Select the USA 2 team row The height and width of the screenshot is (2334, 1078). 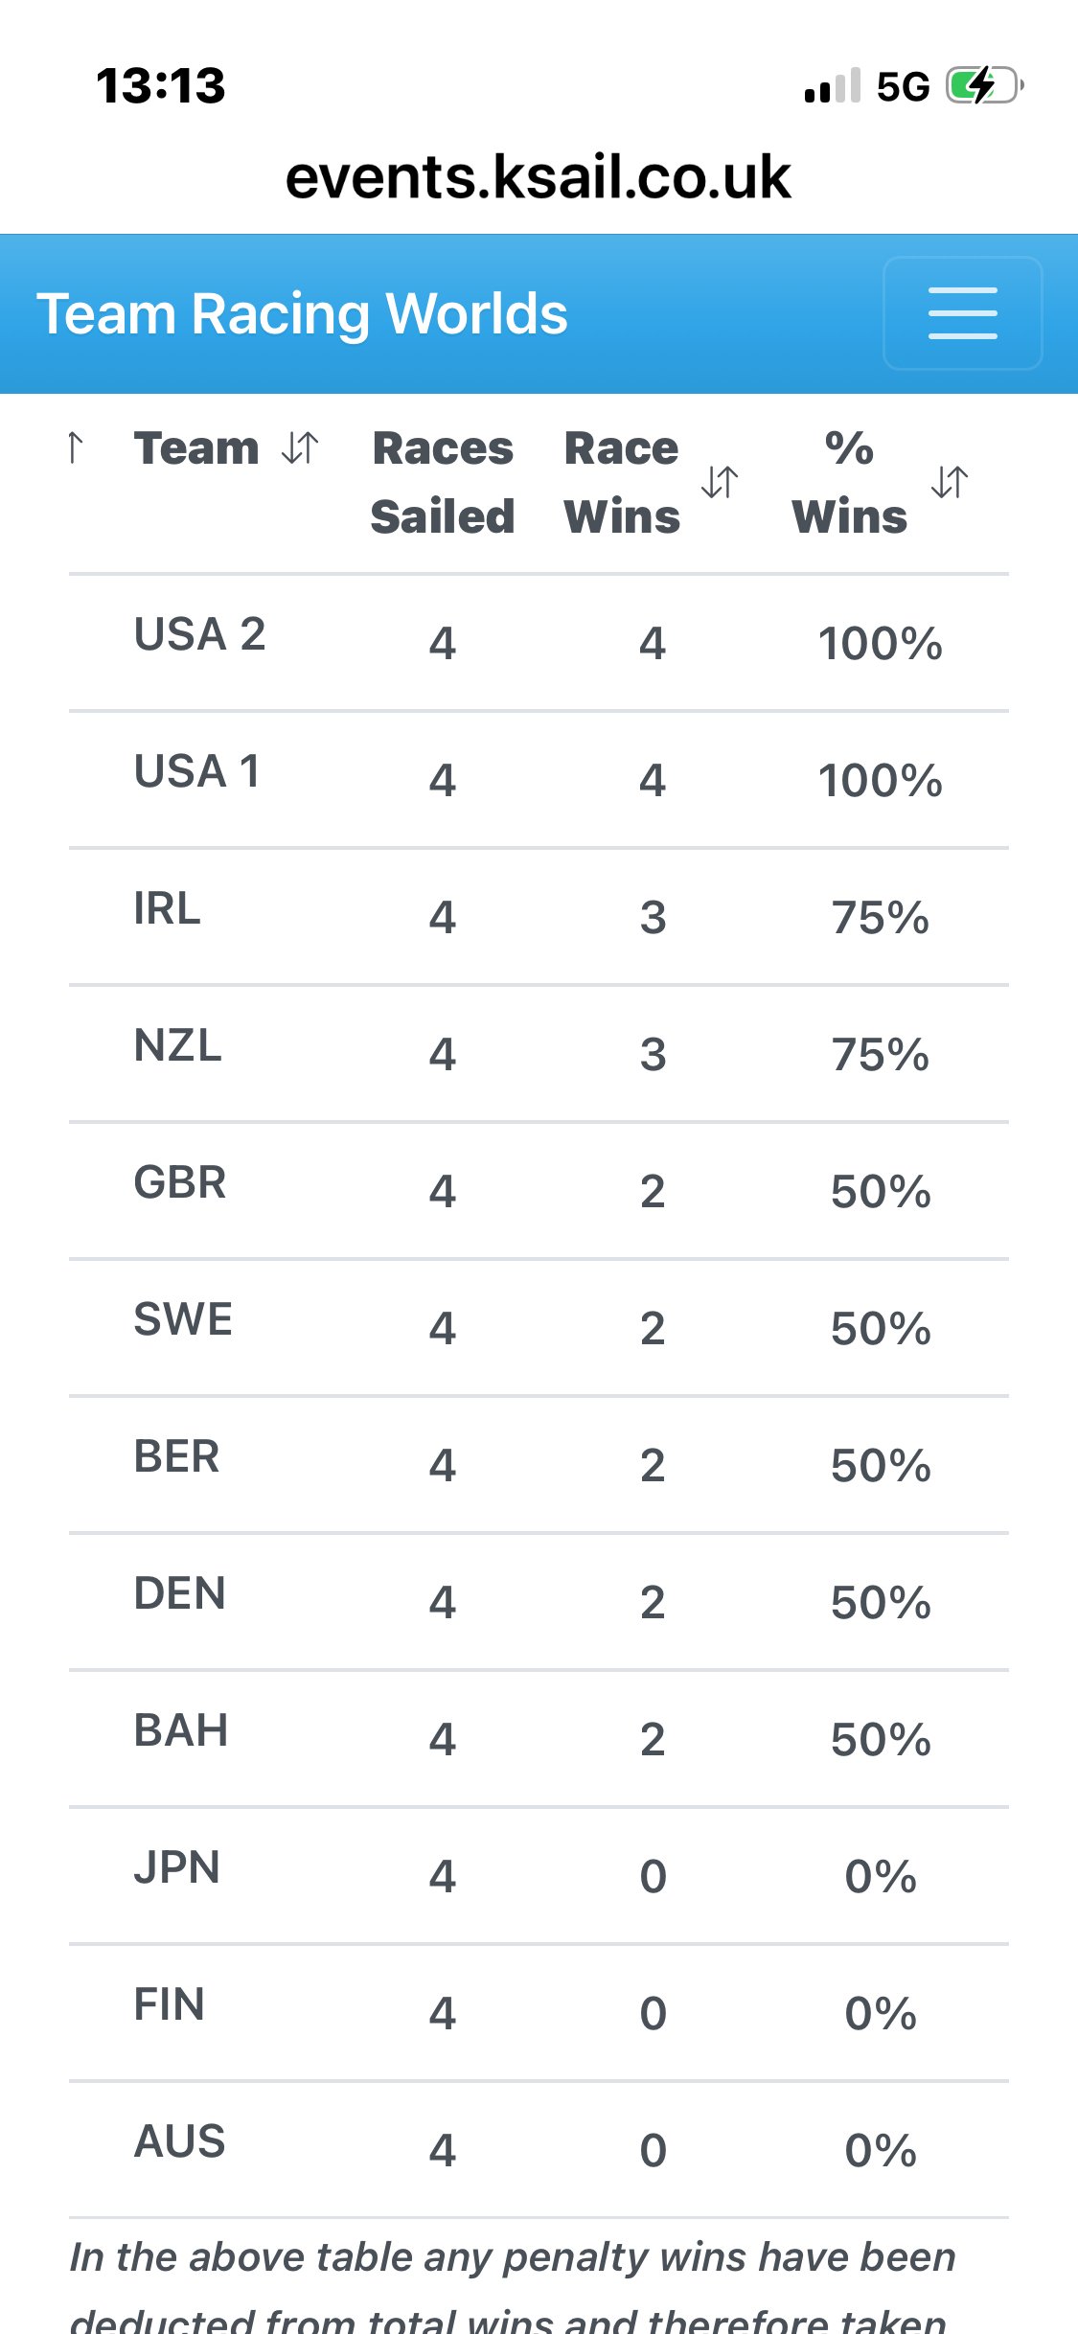[x=539, y=643]
